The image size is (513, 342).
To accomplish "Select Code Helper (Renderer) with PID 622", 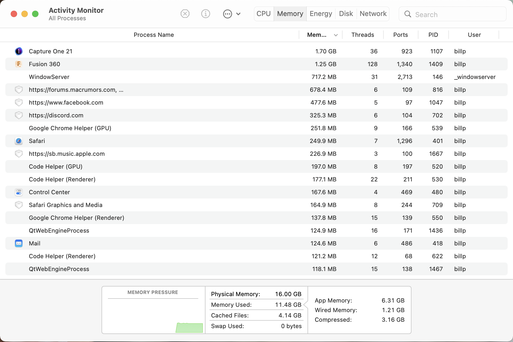I will (256, 256).
